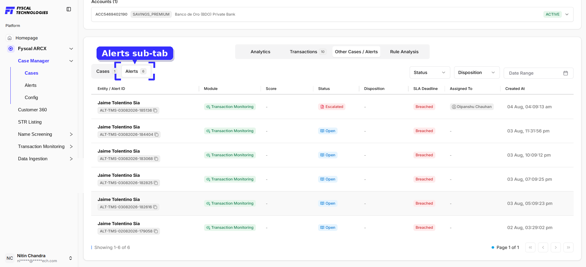Open the calendar icon in Date Range
Viewport: 586px width, 267px height.
[x=566, y=73]
